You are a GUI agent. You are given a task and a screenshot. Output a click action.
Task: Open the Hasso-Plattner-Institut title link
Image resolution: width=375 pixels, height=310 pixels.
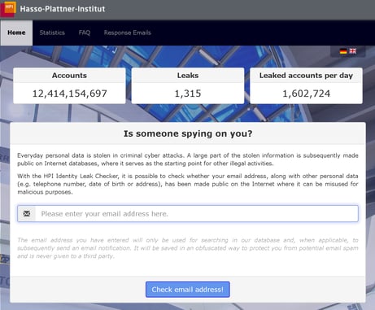tap(63, 9)
